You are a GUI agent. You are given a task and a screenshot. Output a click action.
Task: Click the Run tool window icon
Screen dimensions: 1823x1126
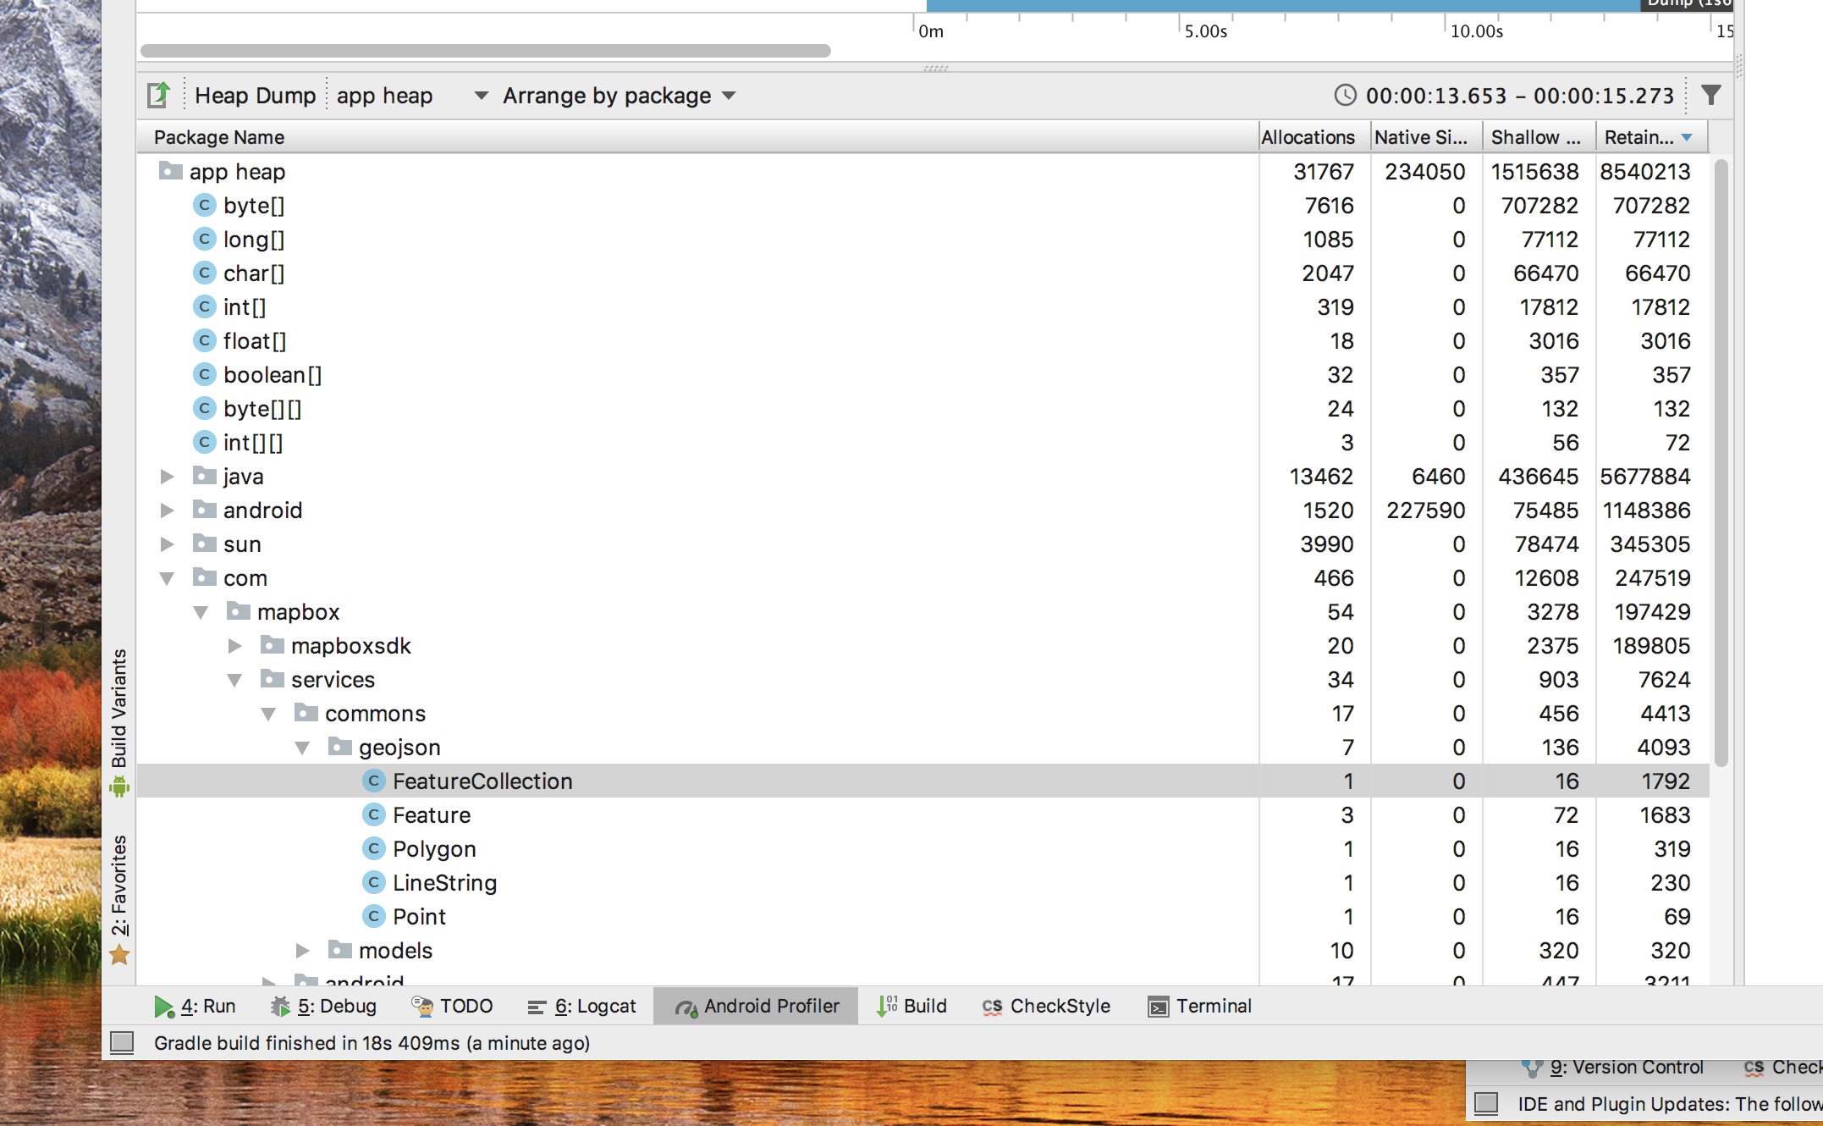pos(163,1006)
